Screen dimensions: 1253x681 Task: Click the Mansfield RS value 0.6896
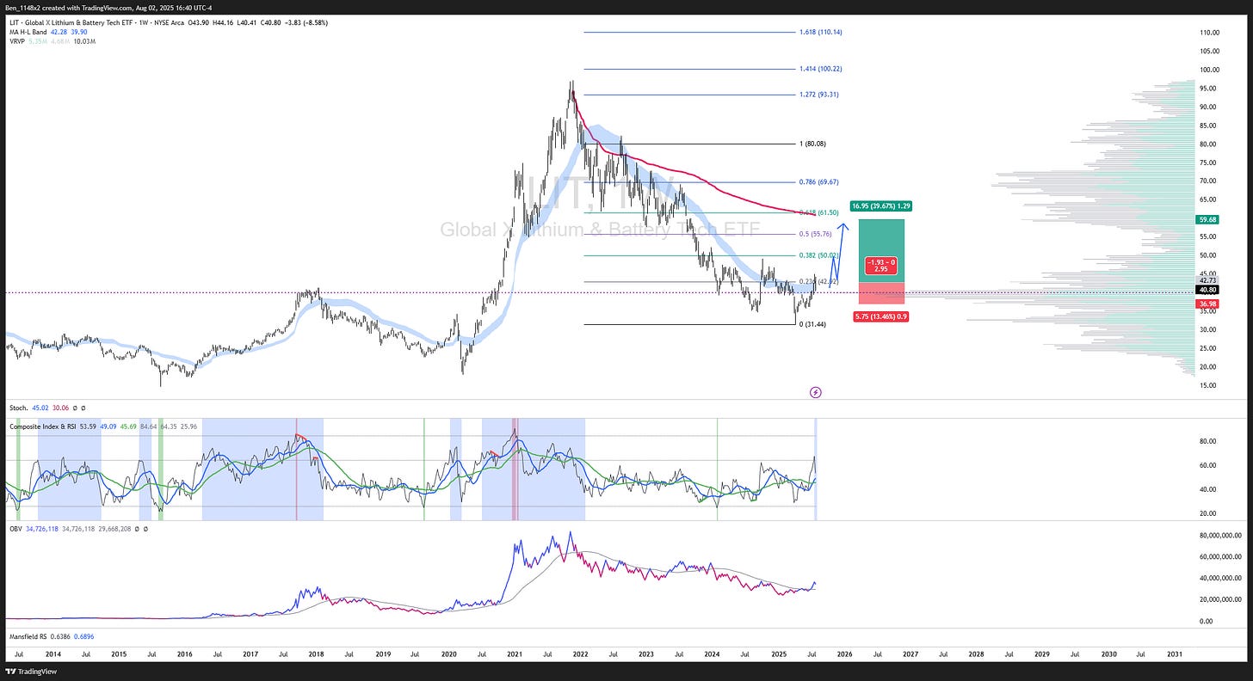click(x=85, y=635)
